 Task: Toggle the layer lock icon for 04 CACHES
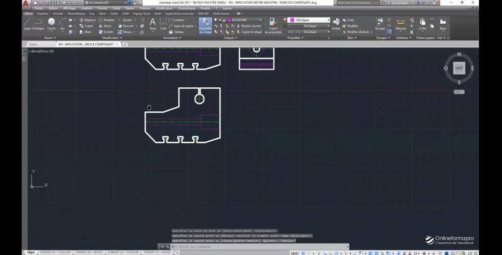[224, 20]
